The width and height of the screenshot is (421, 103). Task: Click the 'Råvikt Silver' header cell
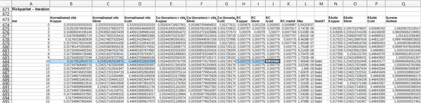pyautogui.click(x=355, y=19)
